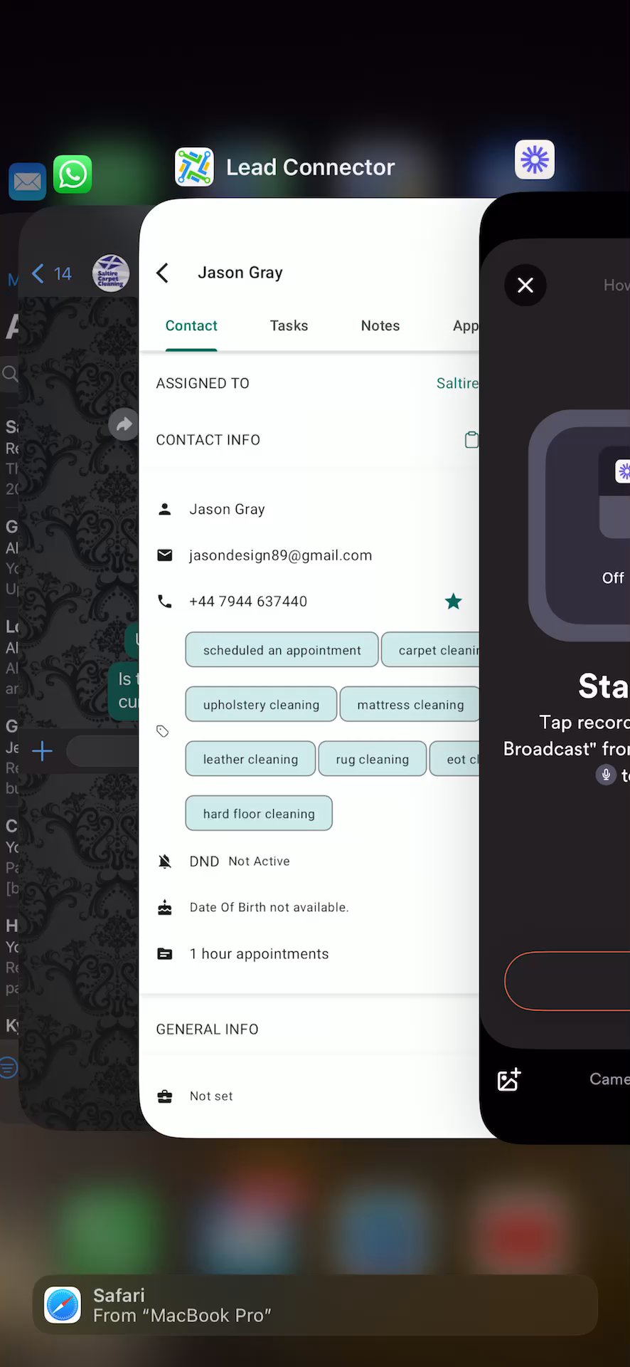Tap the back arrow beside Jason Gray
The width and height of the screenshot is (630, 1367).
click(x=162, y=273)
